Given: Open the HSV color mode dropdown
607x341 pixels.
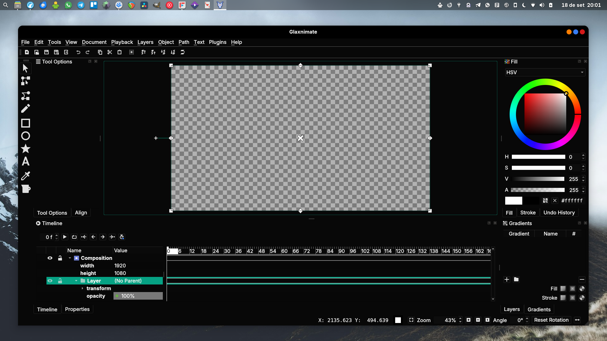Looking at the screenshot, I should click(x=545, y=72).
